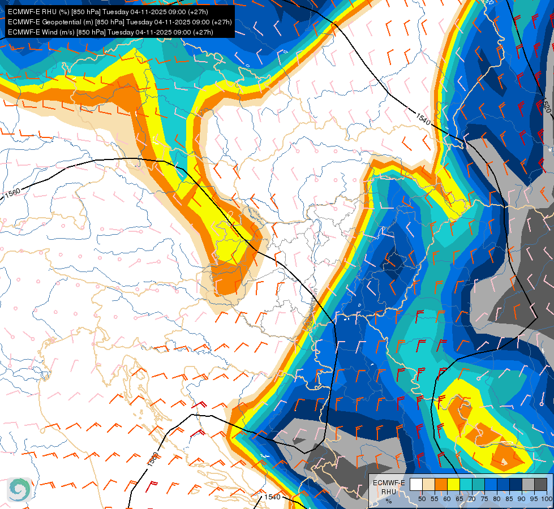Click the legend tick value 95
Screen dimensions: 554x509
point(534,499)
